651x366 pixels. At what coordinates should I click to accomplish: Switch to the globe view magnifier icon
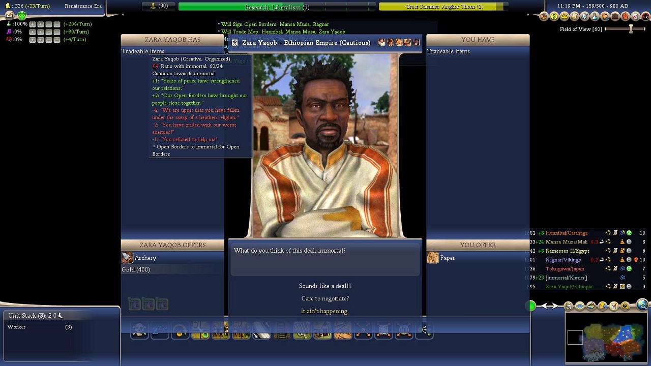click(x=643, y=306)
